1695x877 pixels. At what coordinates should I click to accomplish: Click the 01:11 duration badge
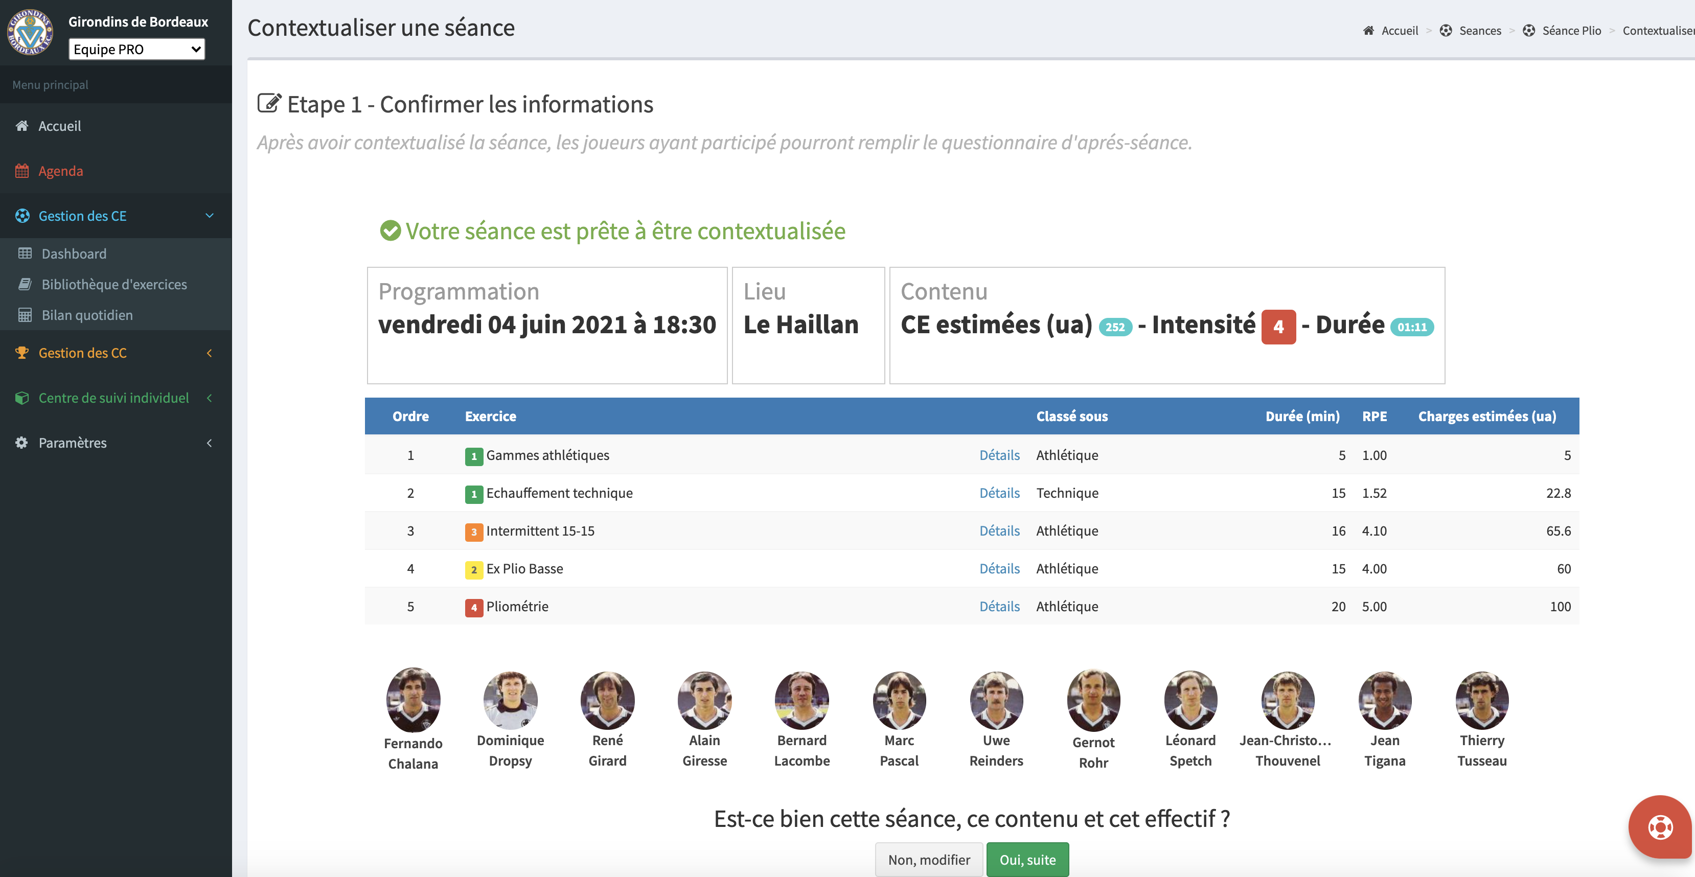[1411, 327]
